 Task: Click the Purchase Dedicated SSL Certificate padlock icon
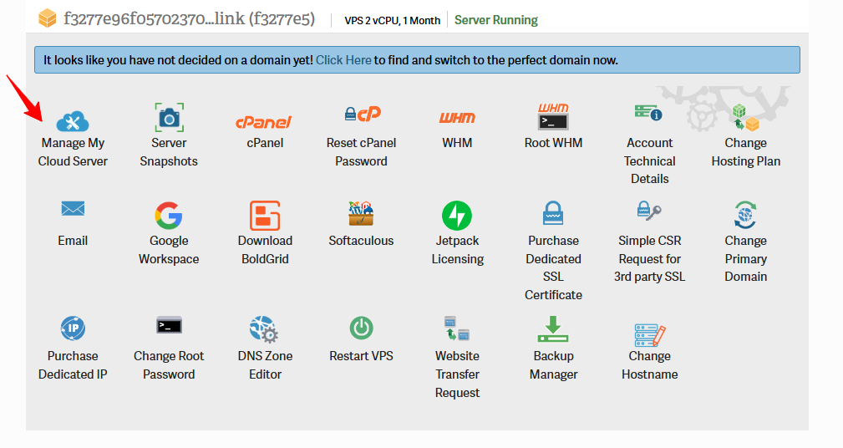553,213
